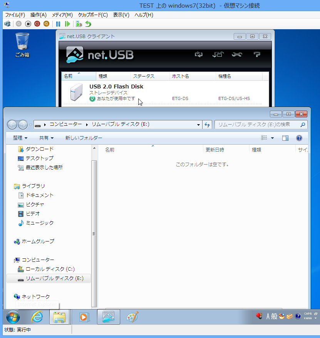Open recent locations dropdown beside nav buttons
The height and width of the screenshot is (338, 320).
(x=30, y=125)
